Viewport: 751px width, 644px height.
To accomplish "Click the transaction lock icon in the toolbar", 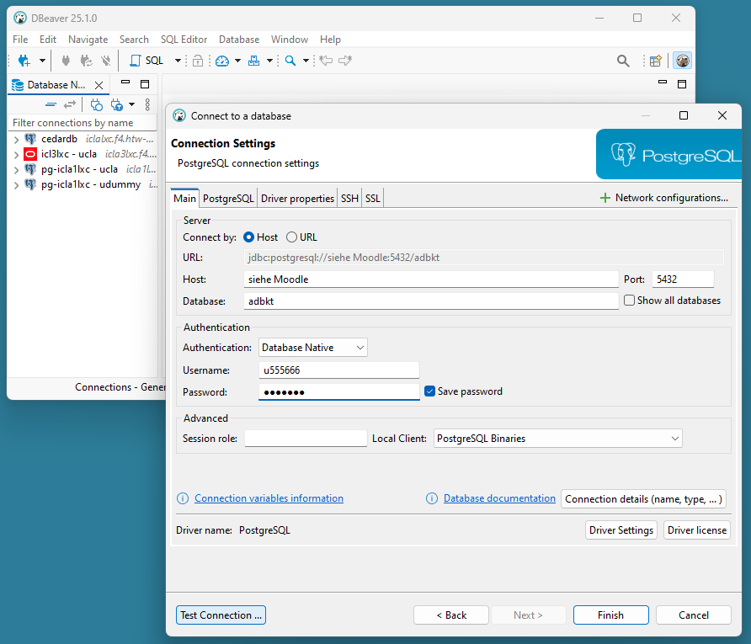I will [198, 61].
